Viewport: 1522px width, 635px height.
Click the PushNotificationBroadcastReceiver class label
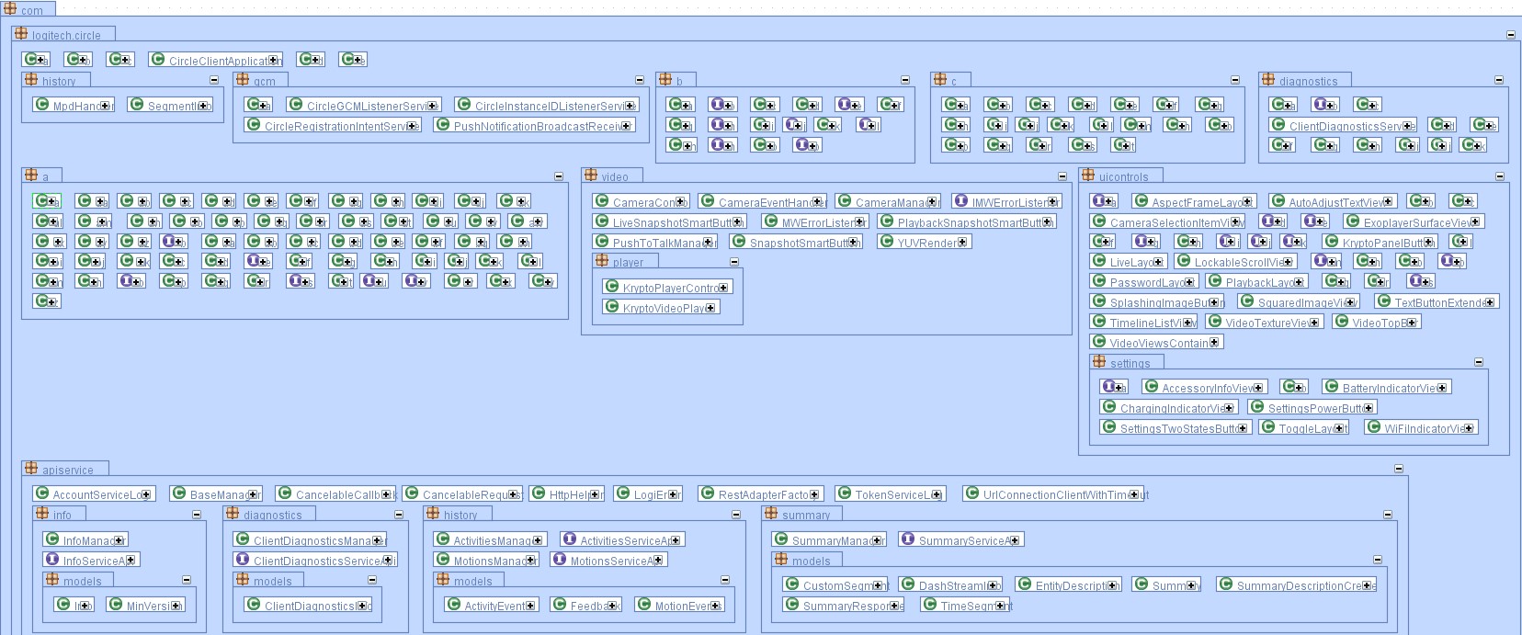538,126
